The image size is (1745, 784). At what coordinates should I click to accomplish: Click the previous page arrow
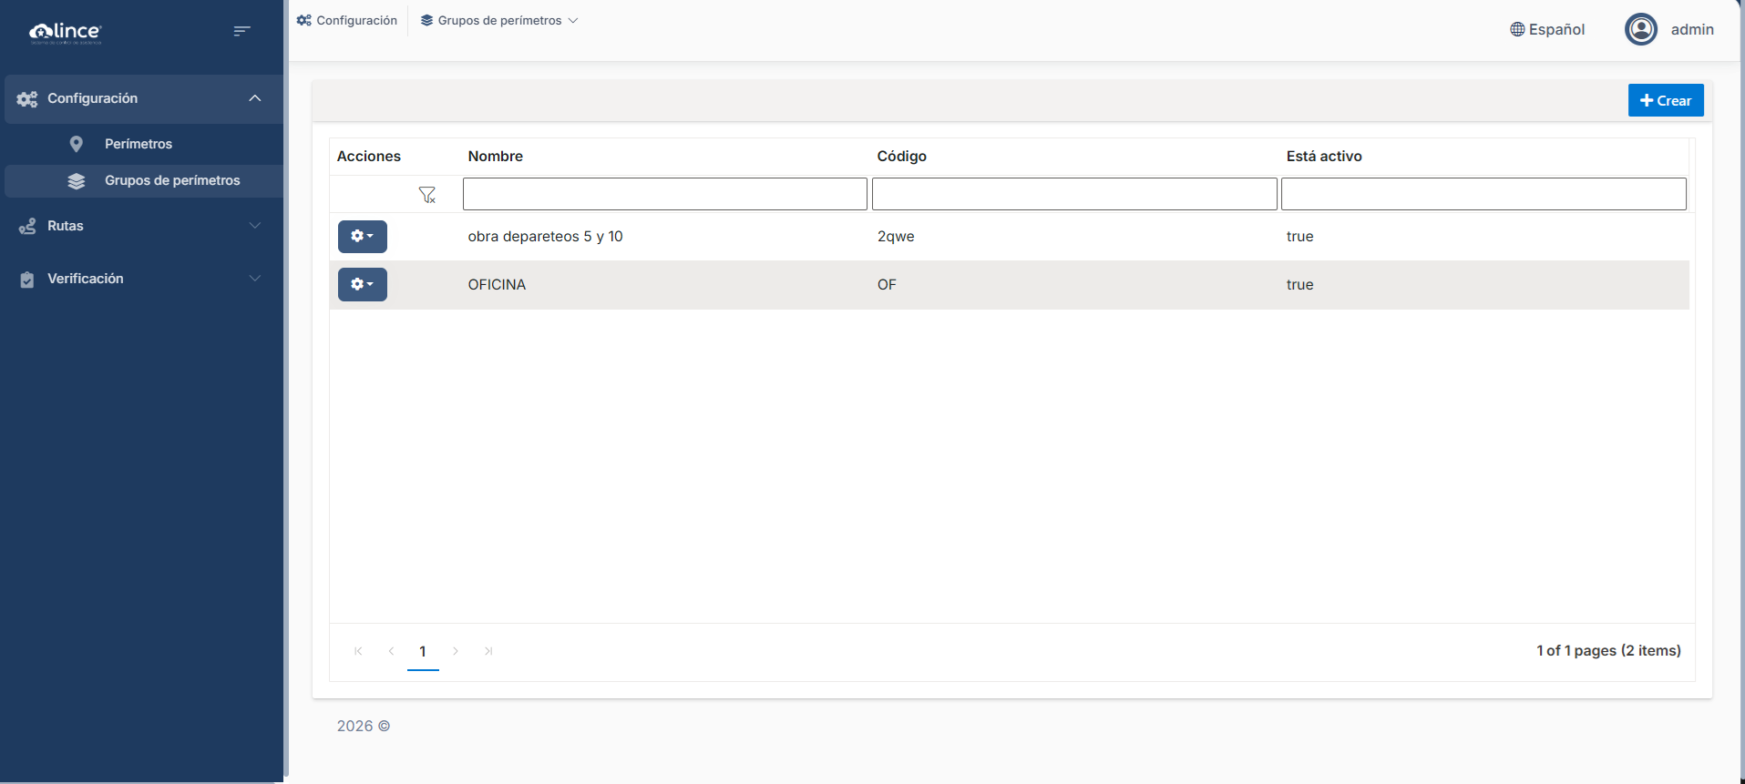point(391,651)
